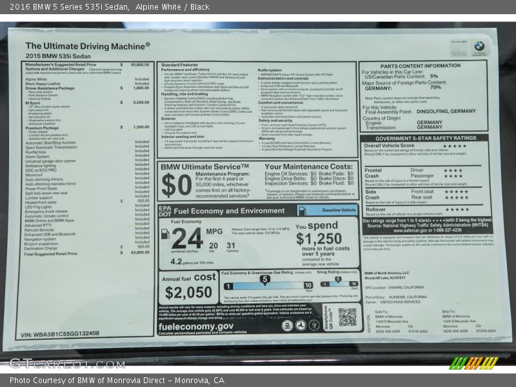Click The Ultimate Driving Machine title
This screenshot has height=387, width=516.
pos(87,46)
